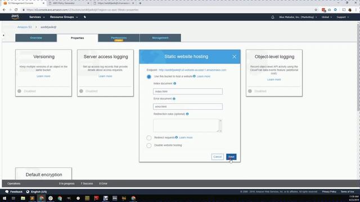Open Task View on the taskbar
The height and width of the screenshot is (202, 360).
[13, 198]
